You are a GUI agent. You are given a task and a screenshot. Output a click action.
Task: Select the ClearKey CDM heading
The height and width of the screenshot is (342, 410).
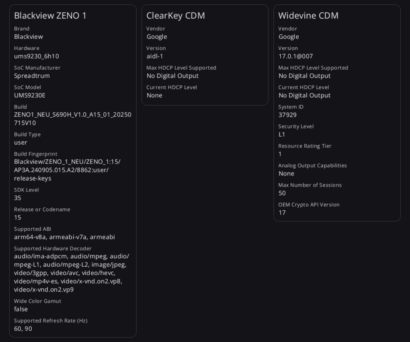[x=175, y=16]
